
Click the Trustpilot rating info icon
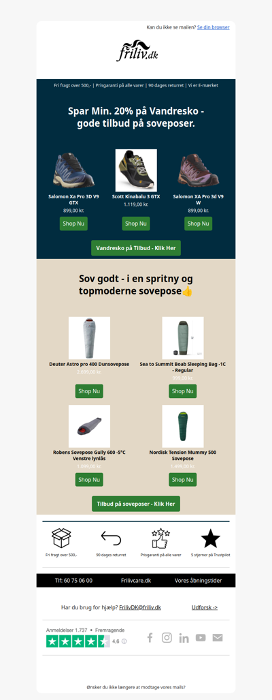[x=124, y=641]
